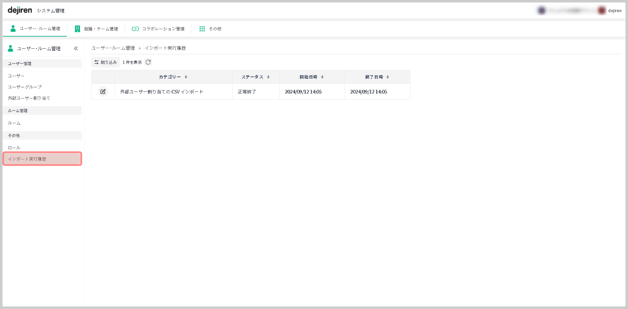This screenshot has height=309, width=628.
Task: Click the refresh list icon
Action: (x=148, y=62)
